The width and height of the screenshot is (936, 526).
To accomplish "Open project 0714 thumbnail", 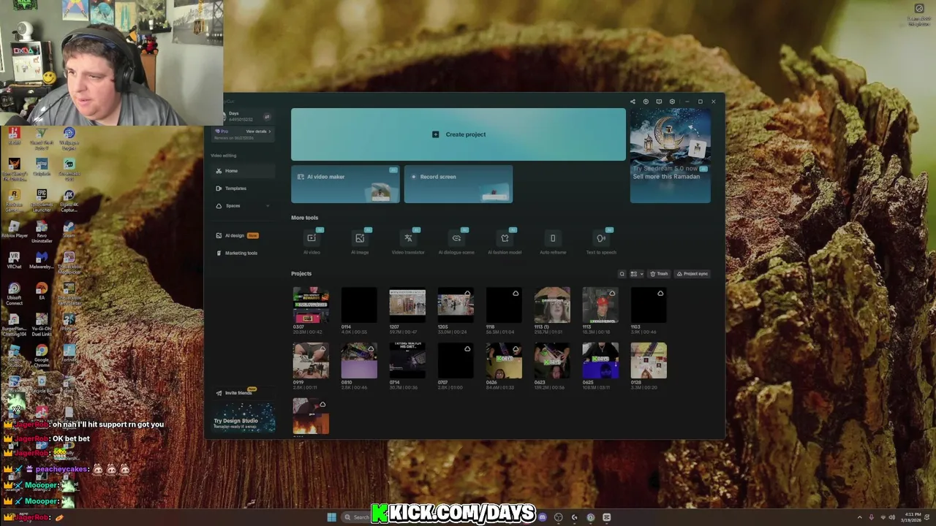I will [407, 361].
